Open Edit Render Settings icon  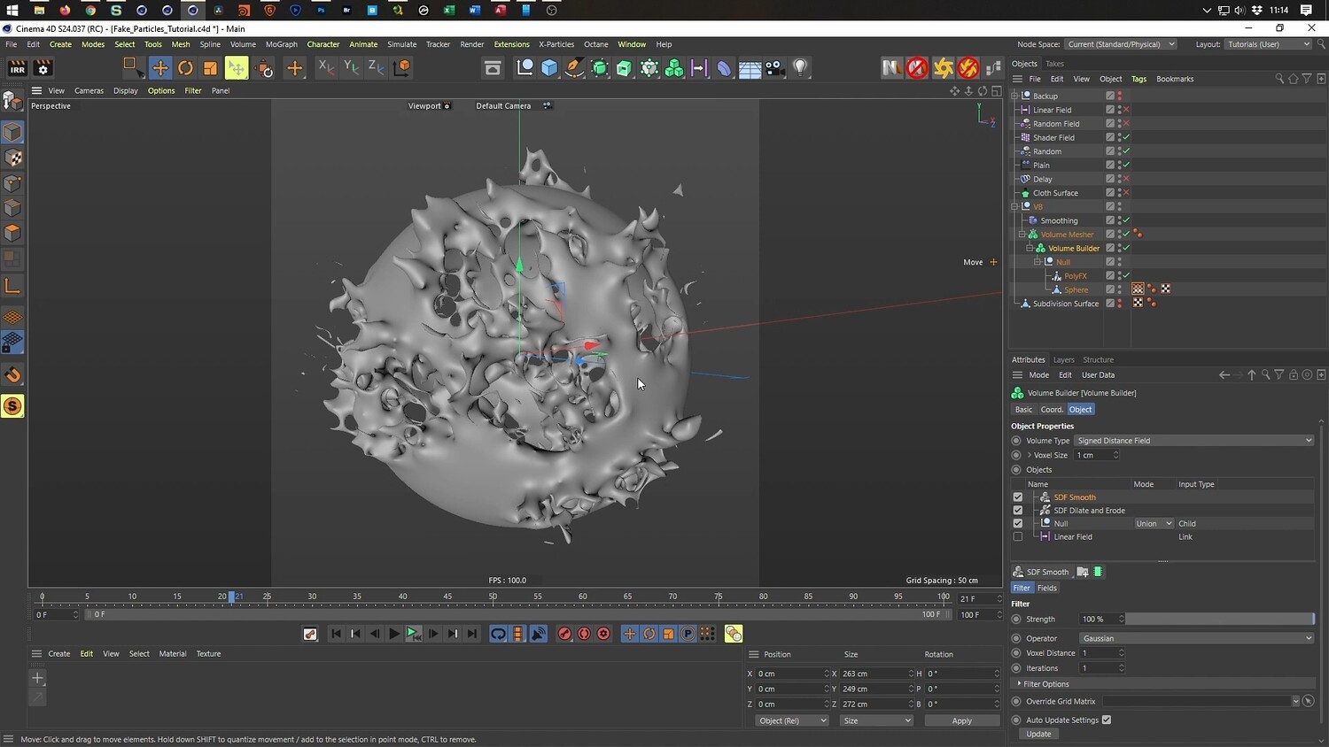[x=43, y=68]
